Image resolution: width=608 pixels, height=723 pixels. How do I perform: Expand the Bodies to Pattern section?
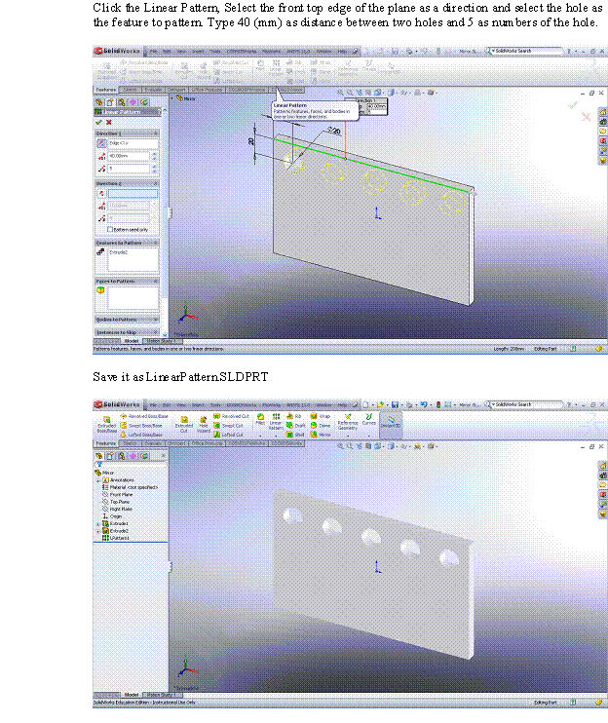pyautogui.click(x=155, y=319)
